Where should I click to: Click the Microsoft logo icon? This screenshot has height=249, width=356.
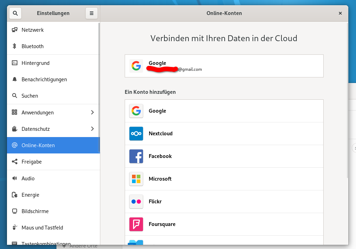(x=136, y=179)
